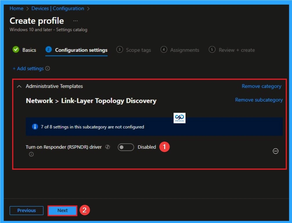Go back to the Basics tab
The height and width of the screenshot is (223, 292).
coord(29,50)
